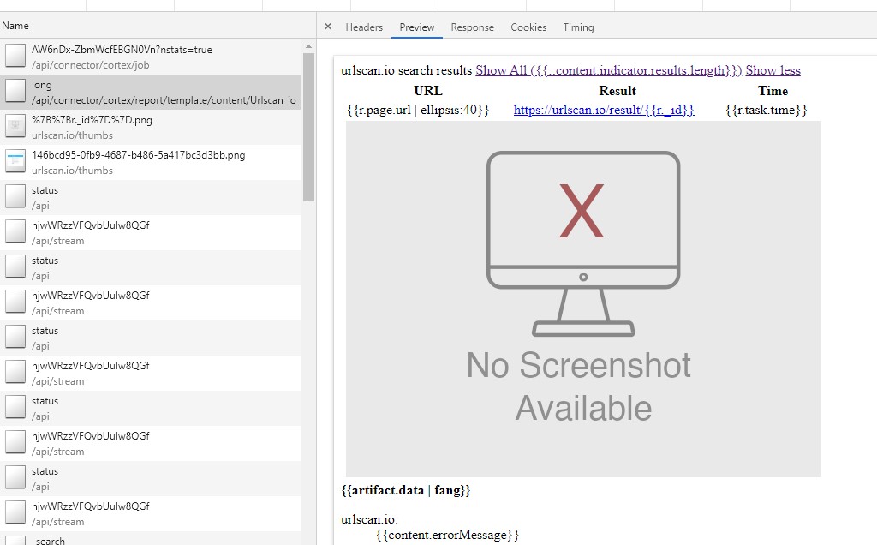Switch to the Headers tab

[x=364, y=27]
